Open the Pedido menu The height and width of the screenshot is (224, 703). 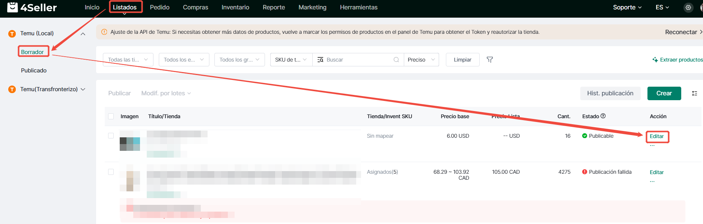click(x=160, y=7)
